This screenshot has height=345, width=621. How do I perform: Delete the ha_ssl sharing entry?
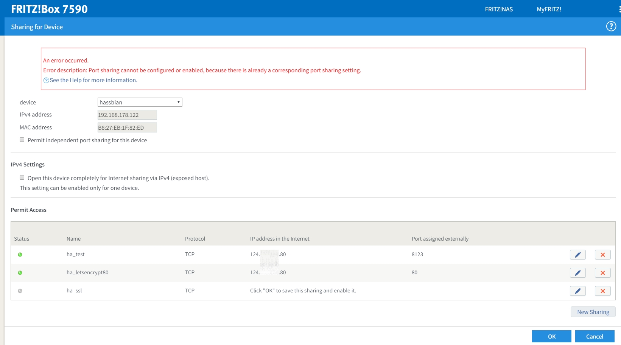pos(602,291)
